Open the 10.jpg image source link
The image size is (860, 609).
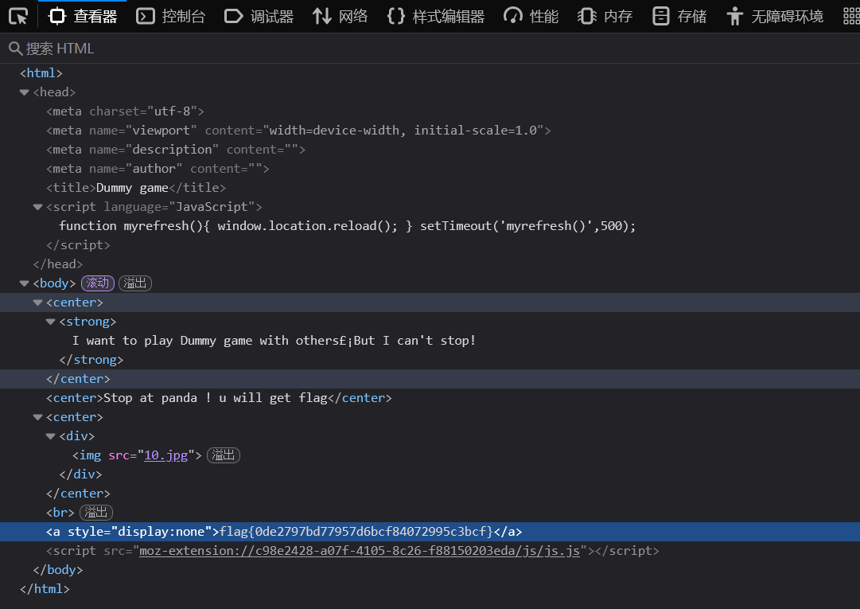[165, 455]
